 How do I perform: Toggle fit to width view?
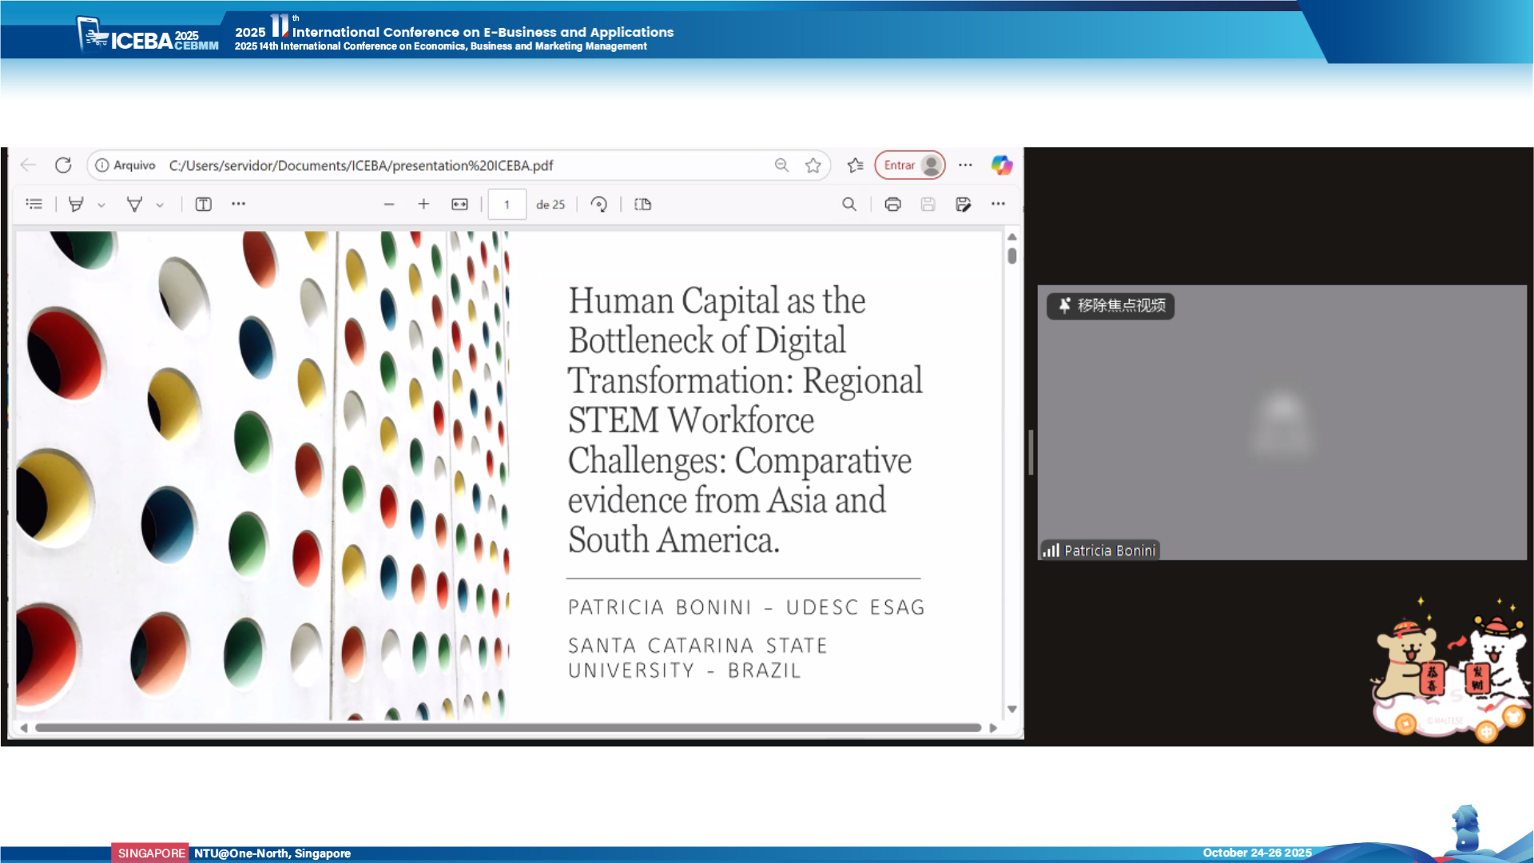click(459, 205)
